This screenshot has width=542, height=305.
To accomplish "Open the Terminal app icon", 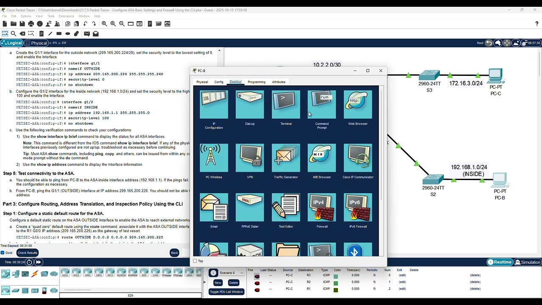I will (x=286, y=105).
